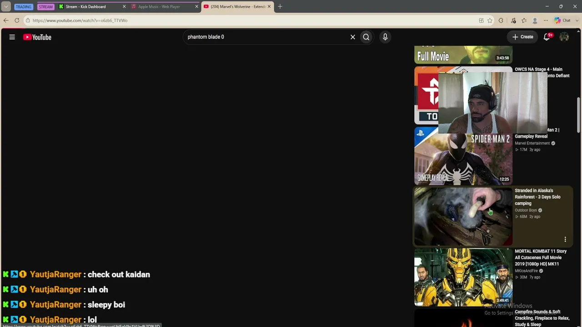Screen dimensions: 582x327
Task: Click the 30M views text
Action: click(x=523, y=277)
